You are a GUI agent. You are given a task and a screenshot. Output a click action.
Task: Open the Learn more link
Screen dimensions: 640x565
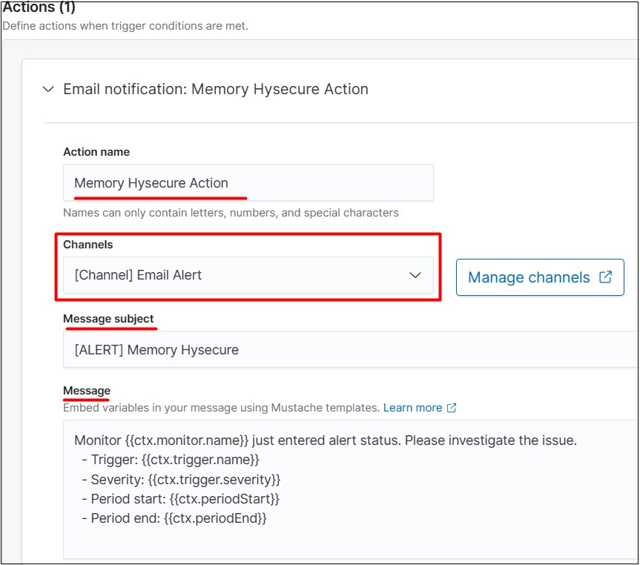pyautogui.click(x=412, y=408)
